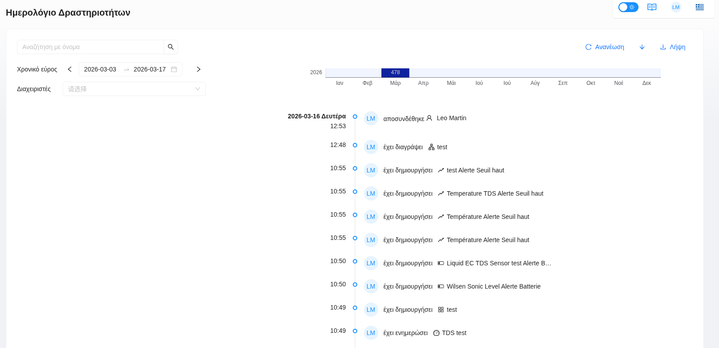The height and width of the screenshot is (348, 719).
Task: Toggle the light/dark theme switch
Action: [628, 7]
